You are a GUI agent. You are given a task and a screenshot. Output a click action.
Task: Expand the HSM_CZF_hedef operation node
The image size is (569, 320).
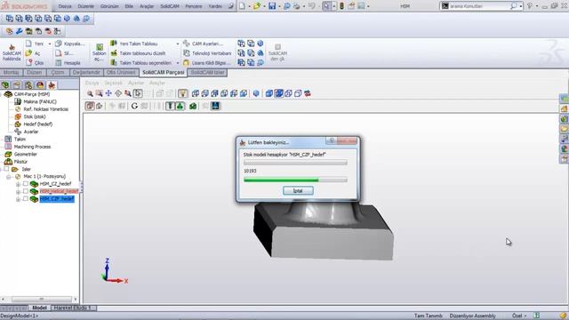(18, 199)
